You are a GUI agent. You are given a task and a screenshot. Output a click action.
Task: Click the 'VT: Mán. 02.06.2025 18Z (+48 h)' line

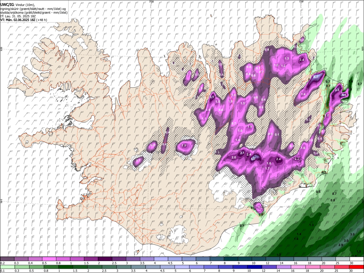point(24,20)
